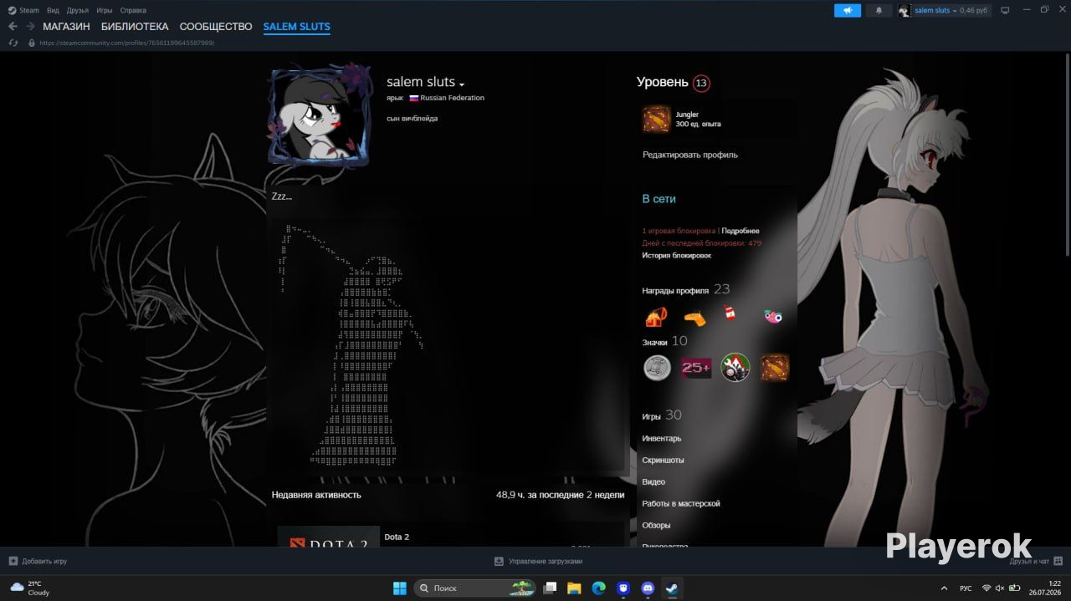This screenshot has width=1071, height=601.
Task: Click the Steam forward navigation arrow
Action: tap(30, 27)
